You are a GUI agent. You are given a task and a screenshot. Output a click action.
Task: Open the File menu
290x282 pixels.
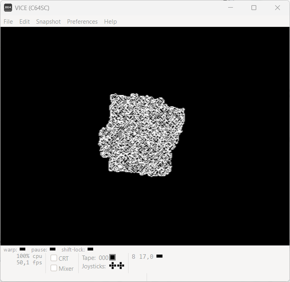[x=8, y=22]
